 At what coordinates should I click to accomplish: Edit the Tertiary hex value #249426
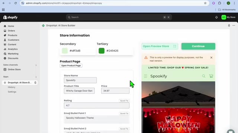112,51
